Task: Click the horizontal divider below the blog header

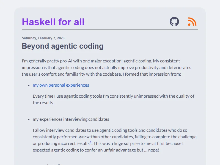Action: coord(110,29)
